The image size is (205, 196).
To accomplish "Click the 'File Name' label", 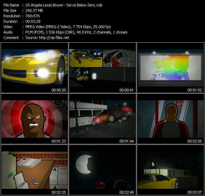I will [x=11, y=5].
